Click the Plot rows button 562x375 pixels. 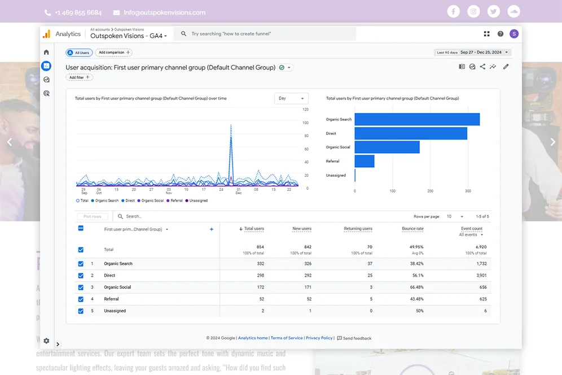tap(92, 216)
